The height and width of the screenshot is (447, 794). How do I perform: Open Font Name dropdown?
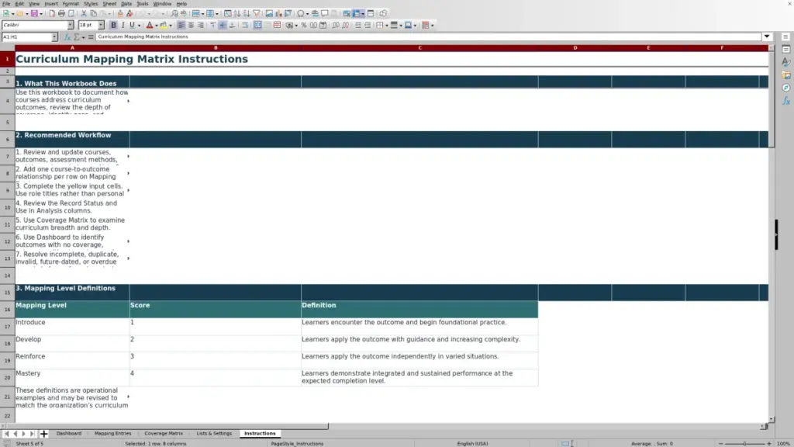pos(71,25)
